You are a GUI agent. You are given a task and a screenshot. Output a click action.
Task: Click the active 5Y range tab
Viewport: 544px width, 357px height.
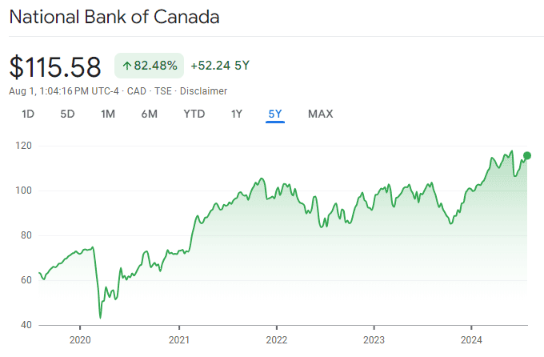(275, 114)
